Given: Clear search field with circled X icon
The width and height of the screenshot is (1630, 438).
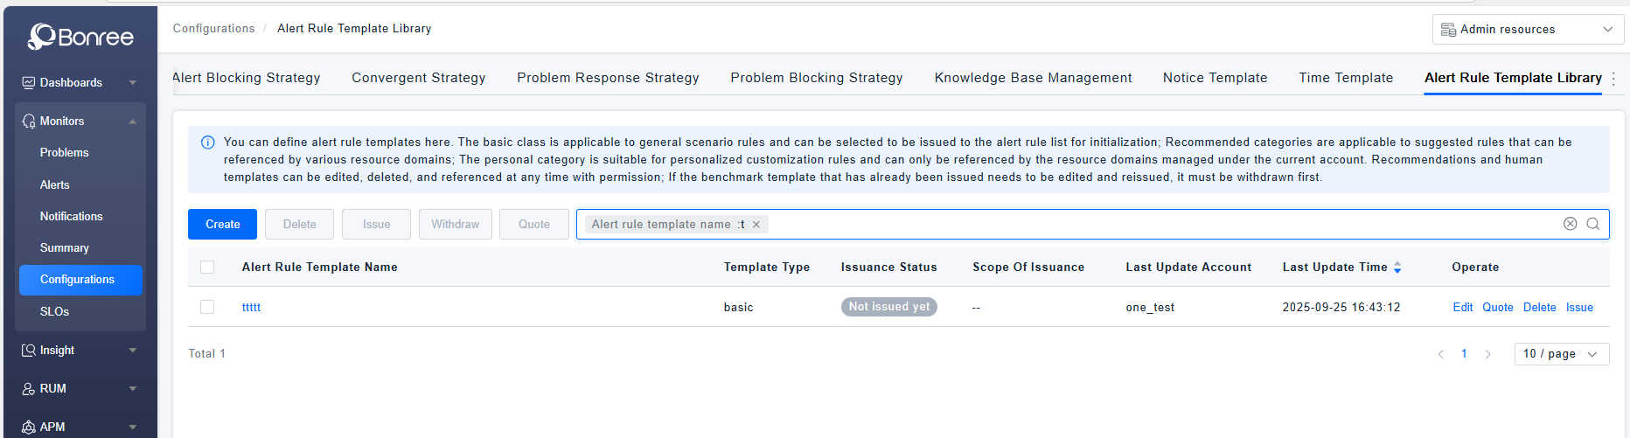Looking at the screenshot, I should pyautogui.click(x=1570, y=224).
